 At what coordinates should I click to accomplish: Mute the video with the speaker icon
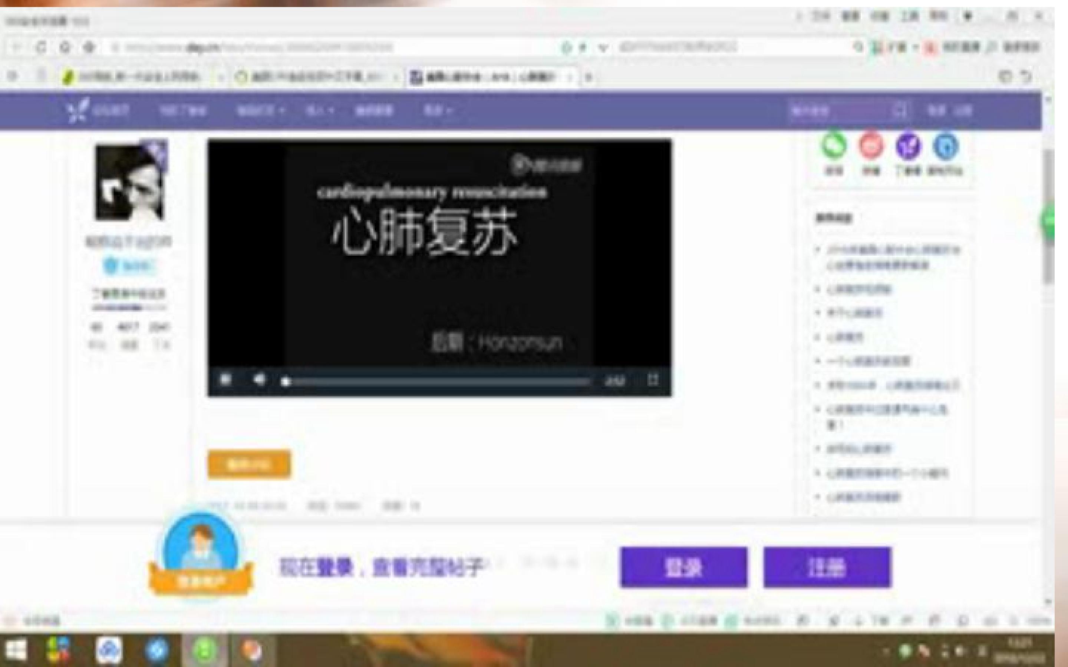coord(260,379)
